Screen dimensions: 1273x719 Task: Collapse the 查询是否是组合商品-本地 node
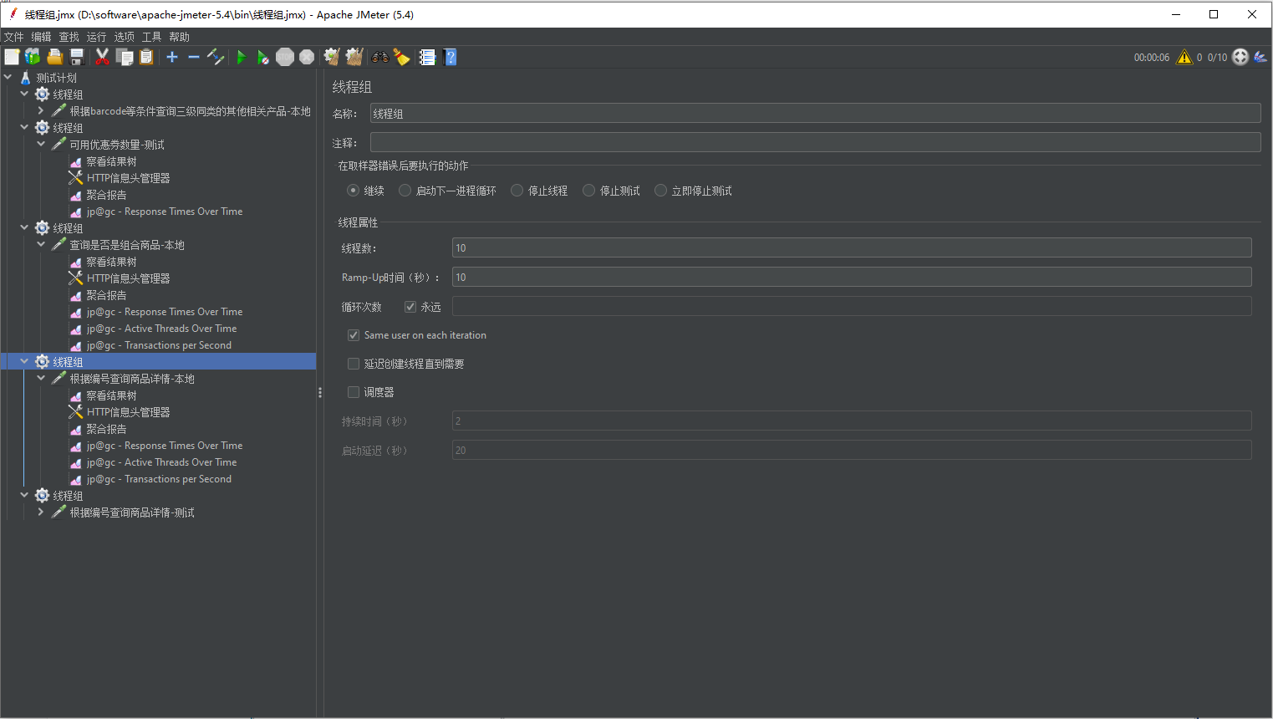point(41,244)
